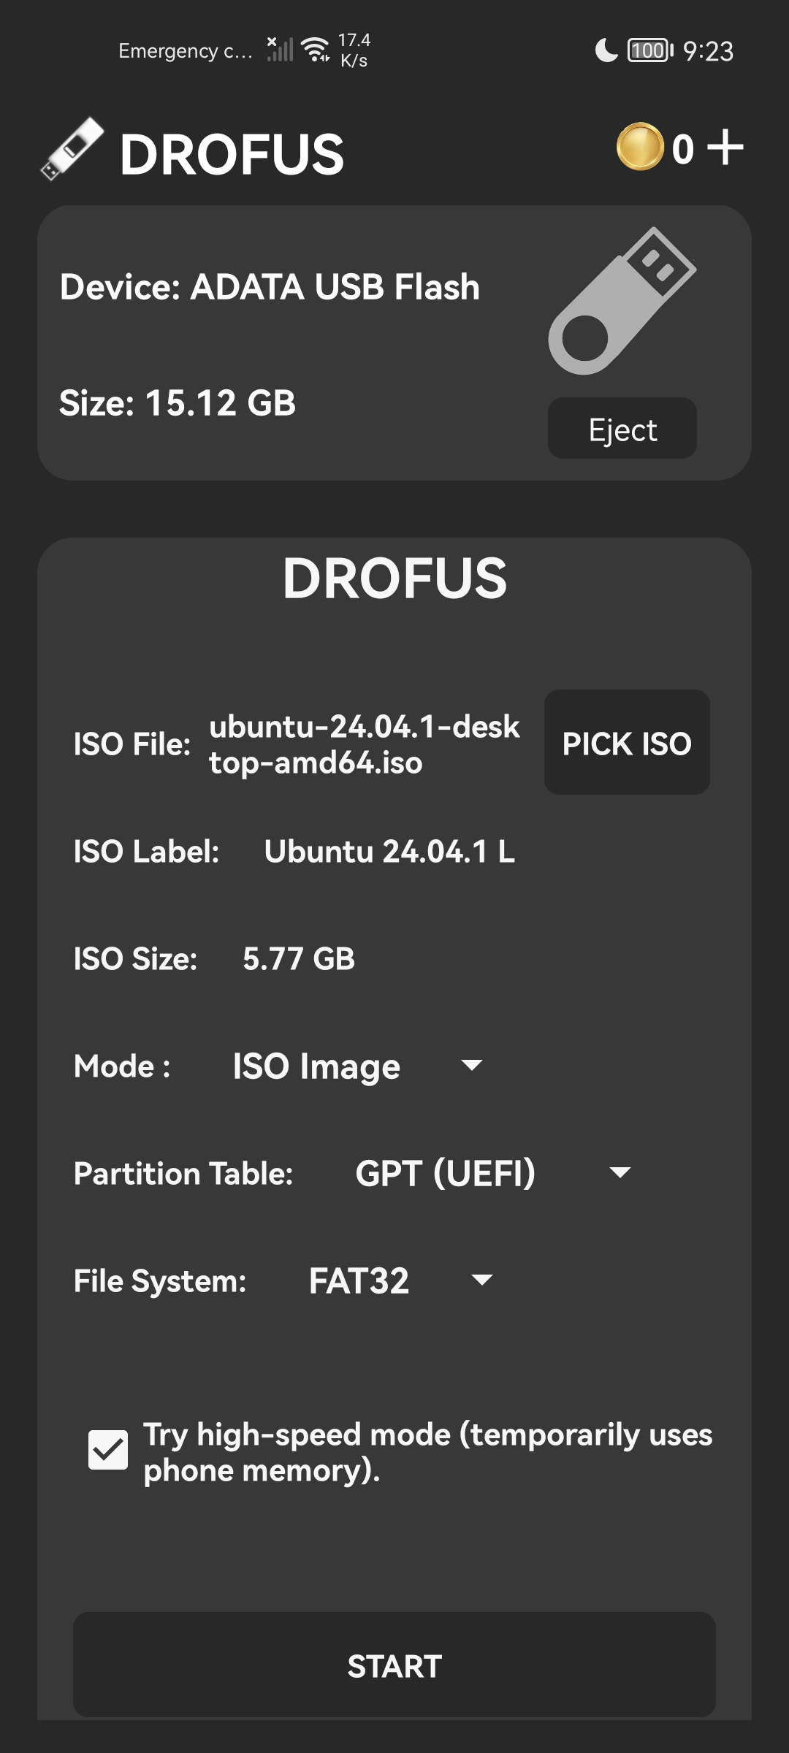
Task: Tap the ubuntu-24.04.1 ISO file name
Action: (x=365, y=744)
